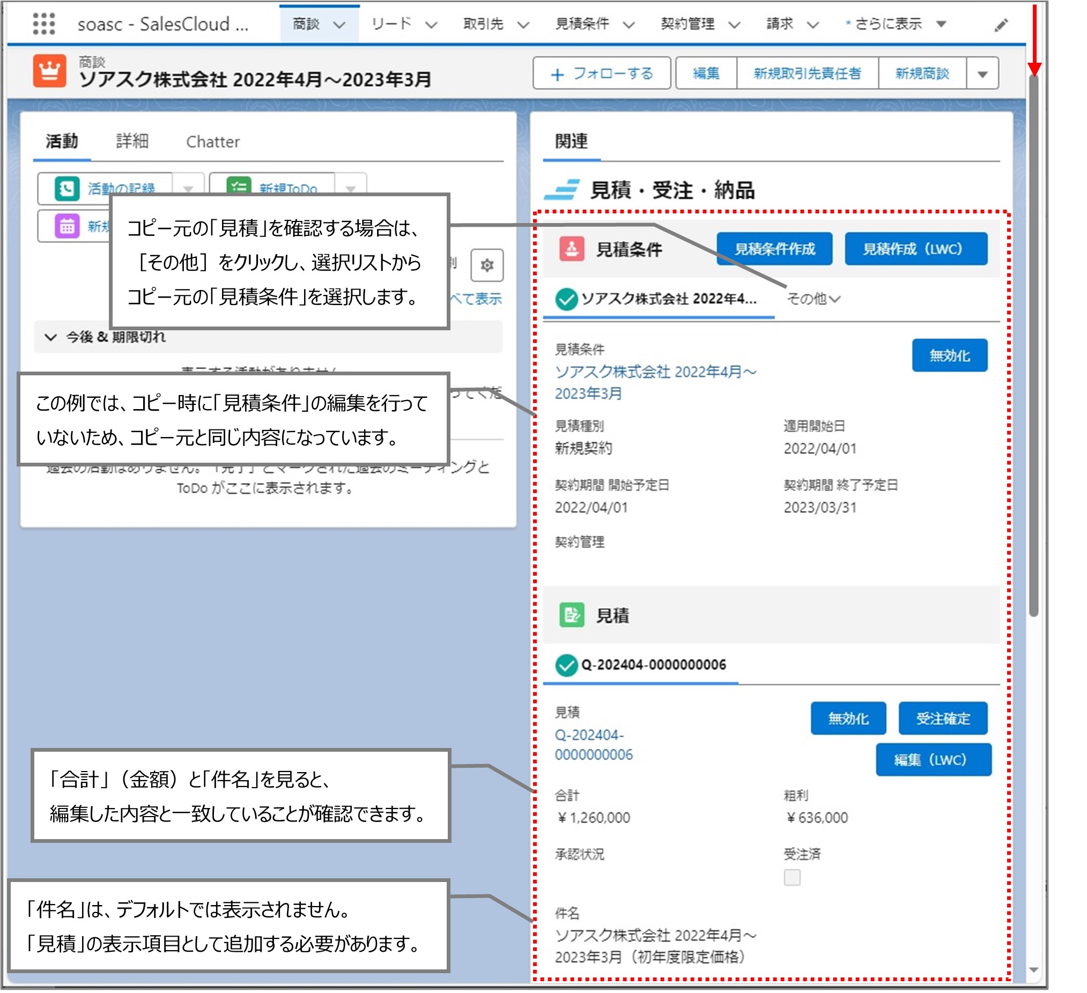
Task: Open the その他 quote condition picklist
Action: coord(813,299)
